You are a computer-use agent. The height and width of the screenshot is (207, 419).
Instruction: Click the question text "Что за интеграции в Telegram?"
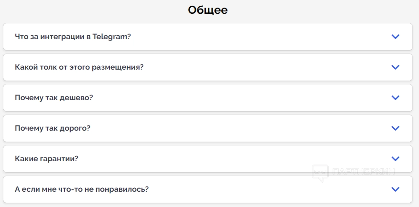coord(73,37)
